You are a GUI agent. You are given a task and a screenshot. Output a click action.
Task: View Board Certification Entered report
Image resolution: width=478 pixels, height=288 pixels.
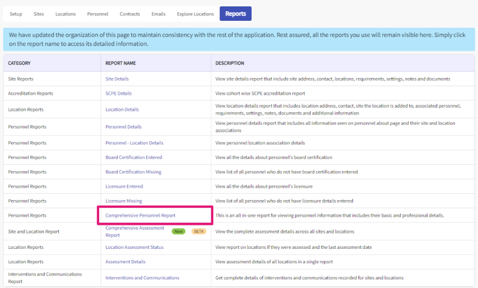click(x=133, y=157)
